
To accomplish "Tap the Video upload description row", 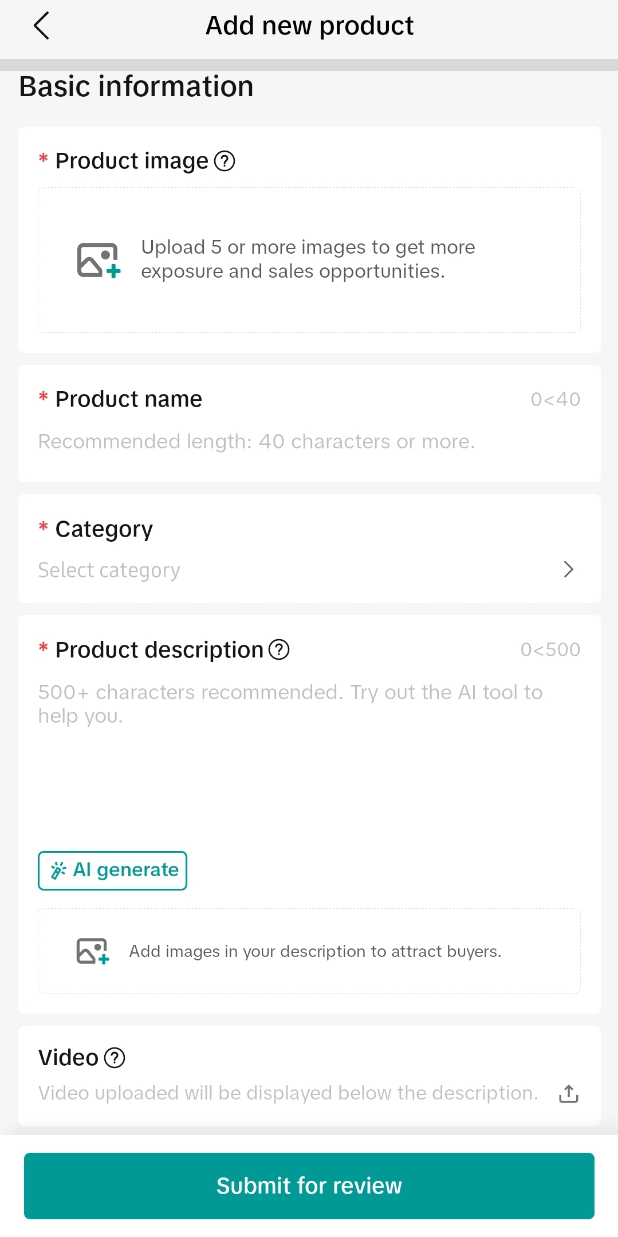I will (x=288, y=1093).
